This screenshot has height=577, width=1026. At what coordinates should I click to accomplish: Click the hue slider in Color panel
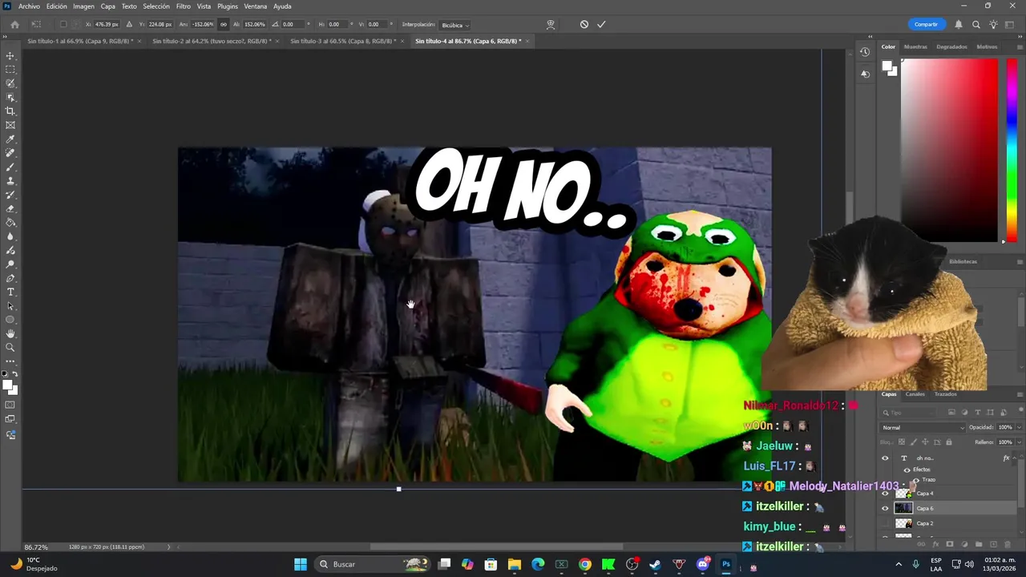coord(1012,151)
